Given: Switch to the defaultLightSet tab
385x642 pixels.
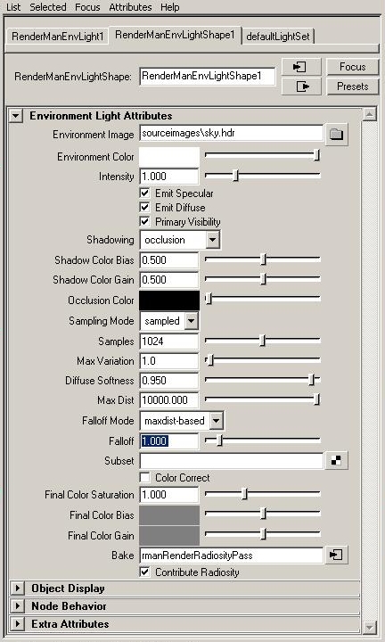Looking at the screenshot, I should (x=278, y=36).
